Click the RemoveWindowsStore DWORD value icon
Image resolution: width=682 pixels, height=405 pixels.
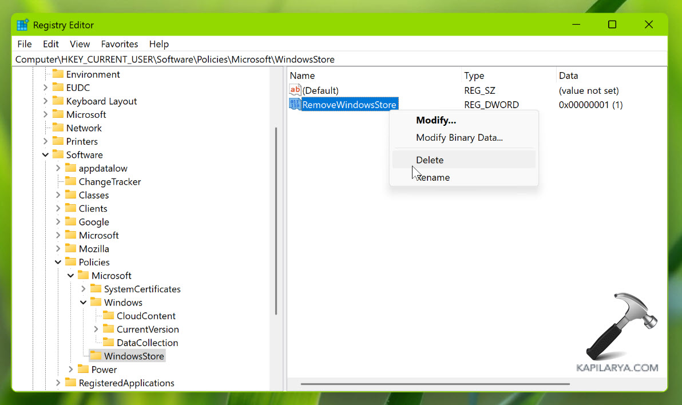point(295,105)
